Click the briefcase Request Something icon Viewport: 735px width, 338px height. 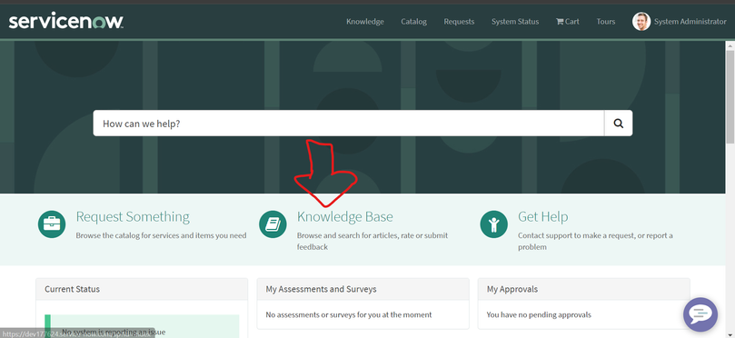pos(52,224)
